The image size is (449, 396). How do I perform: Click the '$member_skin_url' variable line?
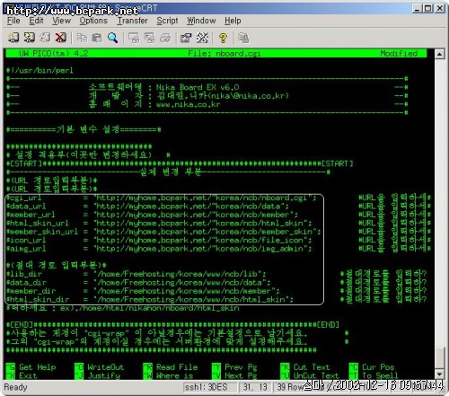(163, 232)
